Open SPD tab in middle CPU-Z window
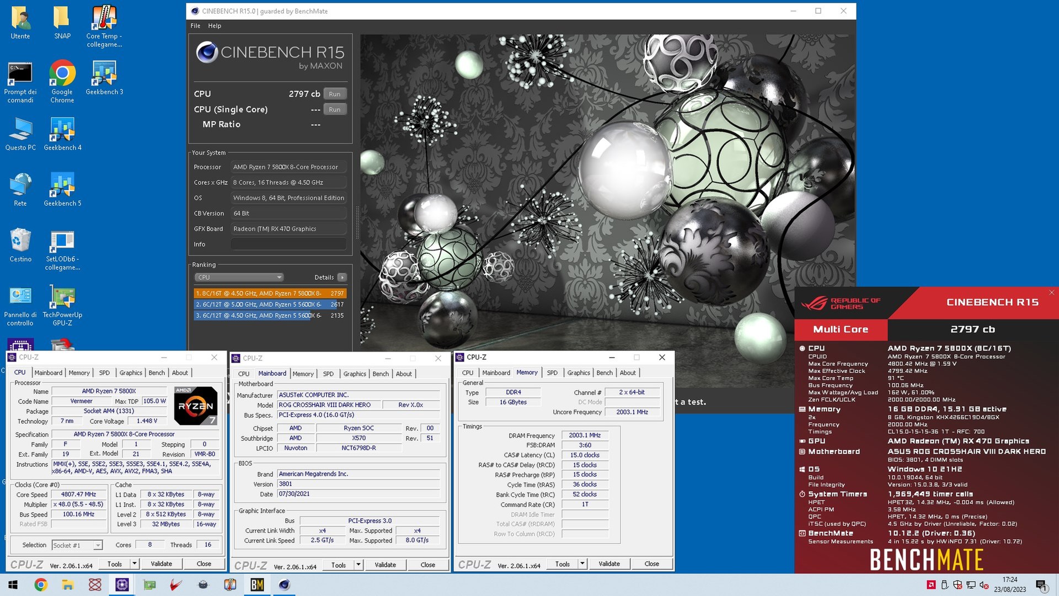Viewport: 1059px width, 596px height. pyautogui.click(x=328, y=374)
